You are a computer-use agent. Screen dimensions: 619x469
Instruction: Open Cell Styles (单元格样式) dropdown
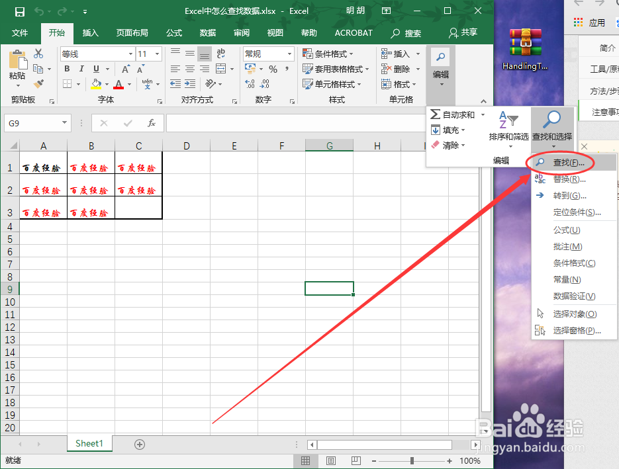click(x=332, y=84)
